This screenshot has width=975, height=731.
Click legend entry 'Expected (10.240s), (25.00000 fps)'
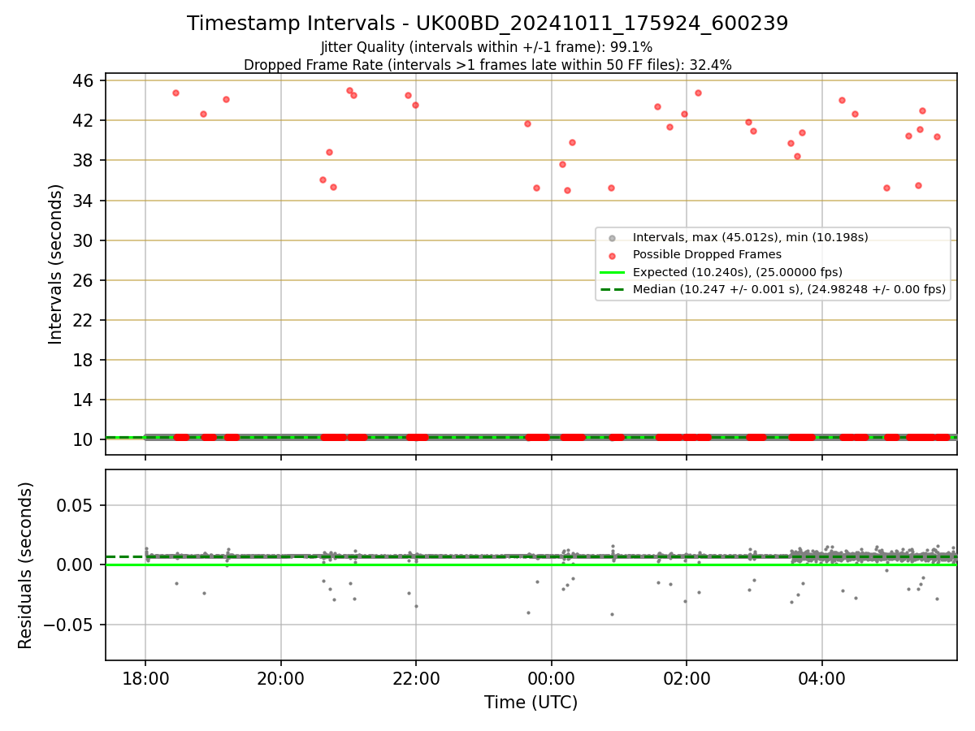coord(737,272)
